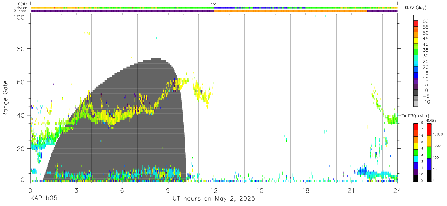The width and height of the screenshot is (447, 206).
Task: Pick the black segment of TX FRQ bar
Action: 416,178
